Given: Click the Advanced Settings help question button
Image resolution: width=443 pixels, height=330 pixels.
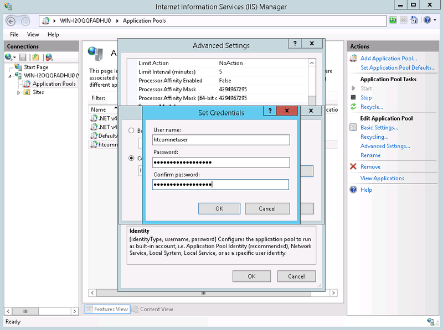Looking at the screenshot, I should point(295,44).
